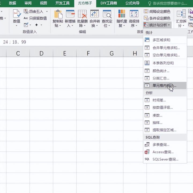The width and height of the screenshot is (193, 193).
Task: Choose 合并单元格求和 from the menu
Action: coord(165,48)
